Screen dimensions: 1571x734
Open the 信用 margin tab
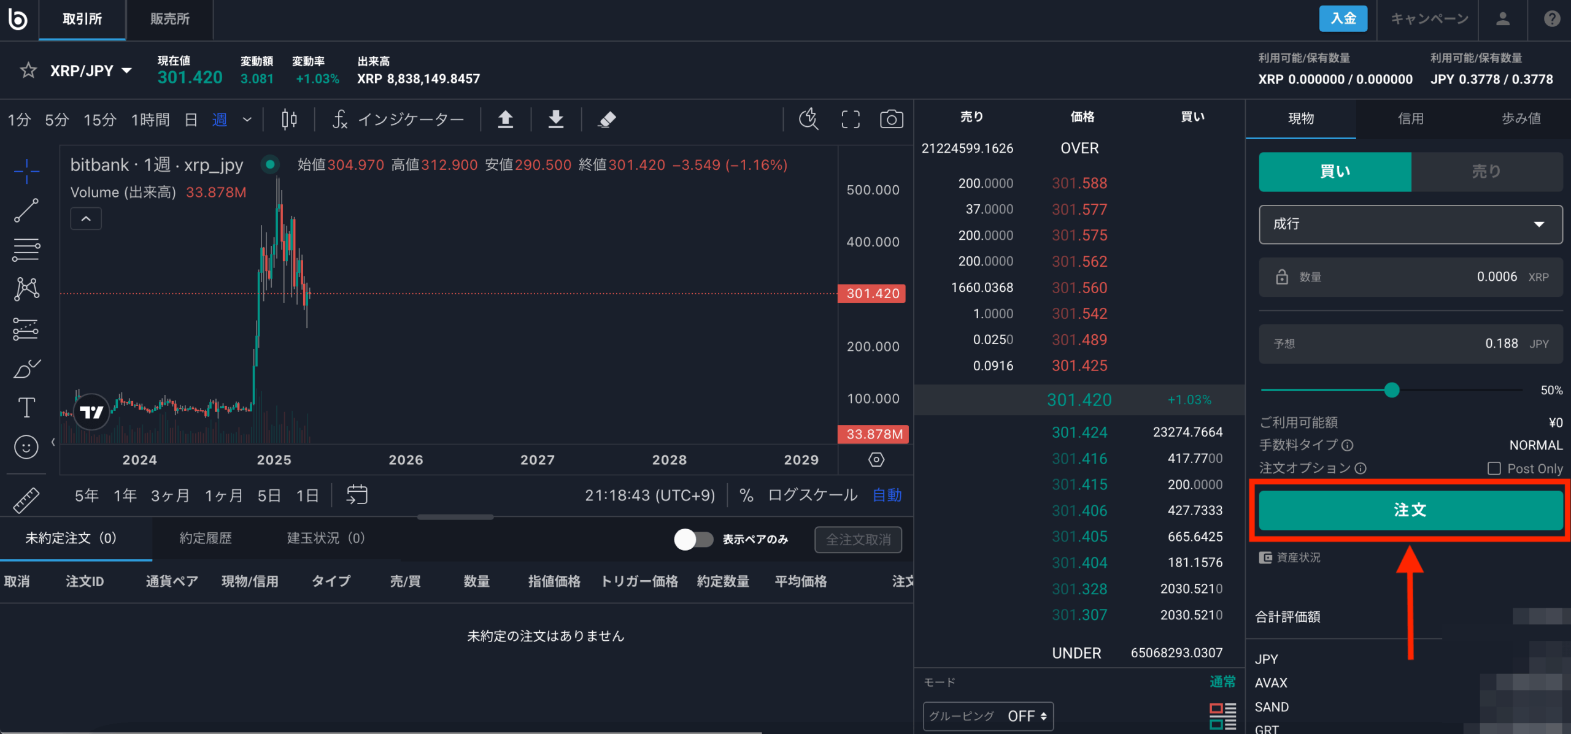pos(1410,118)
